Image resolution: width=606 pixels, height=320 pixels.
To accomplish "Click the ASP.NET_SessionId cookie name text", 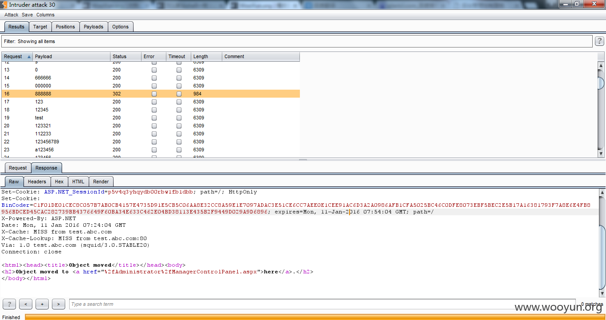I will point(74,192).
